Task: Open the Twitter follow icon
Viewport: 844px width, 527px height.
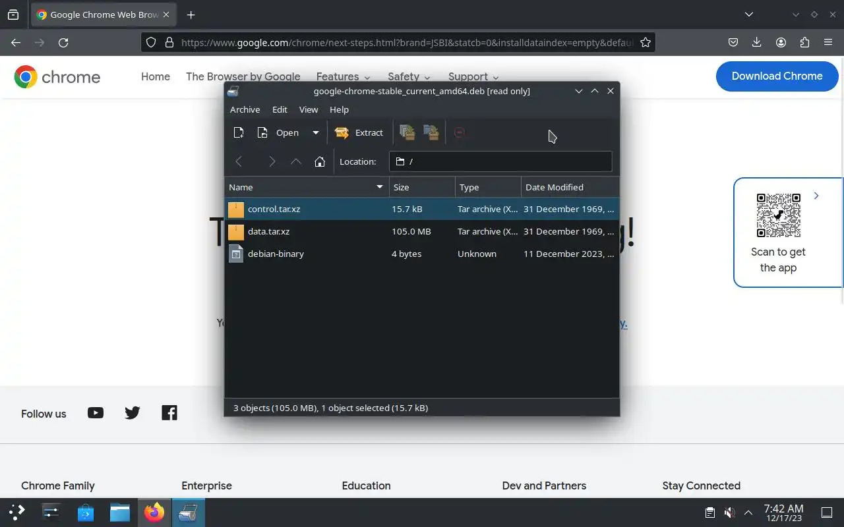Action: click(133, 413)
